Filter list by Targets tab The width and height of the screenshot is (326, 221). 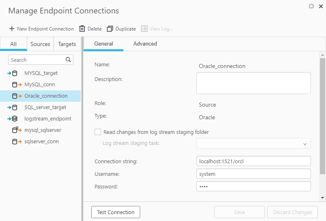point(67,44)
